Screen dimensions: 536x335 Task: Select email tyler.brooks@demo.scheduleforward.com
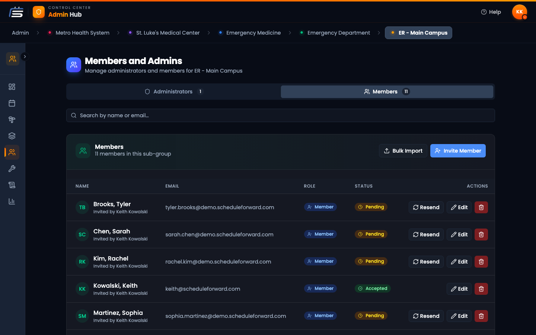coord(220,207)
